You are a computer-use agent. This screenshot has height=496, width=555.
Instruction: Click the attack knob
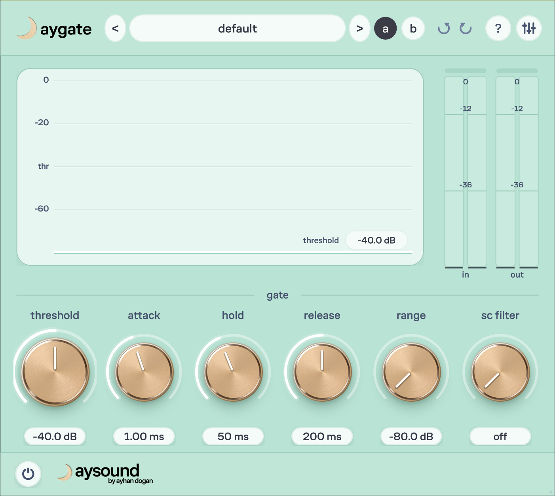(144, 372)
